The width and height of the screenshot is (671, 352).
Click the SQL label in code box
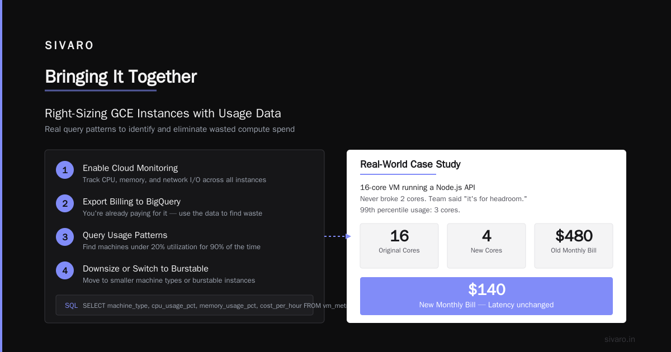coord(72,306)
